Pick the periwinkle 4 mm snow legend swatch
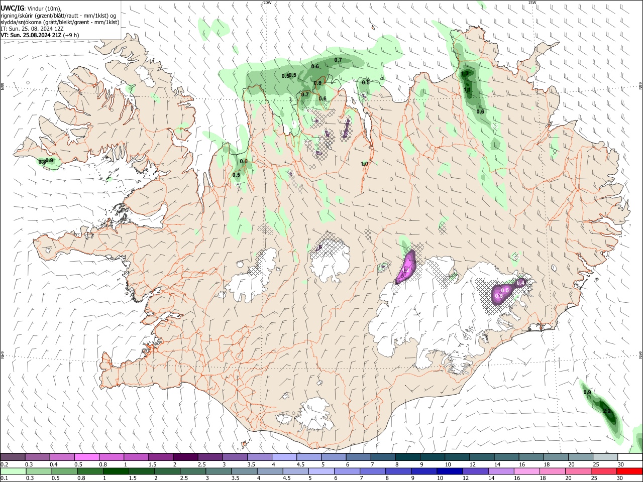The height and width of the screenshot is (482, 643). tap(285, 457)
